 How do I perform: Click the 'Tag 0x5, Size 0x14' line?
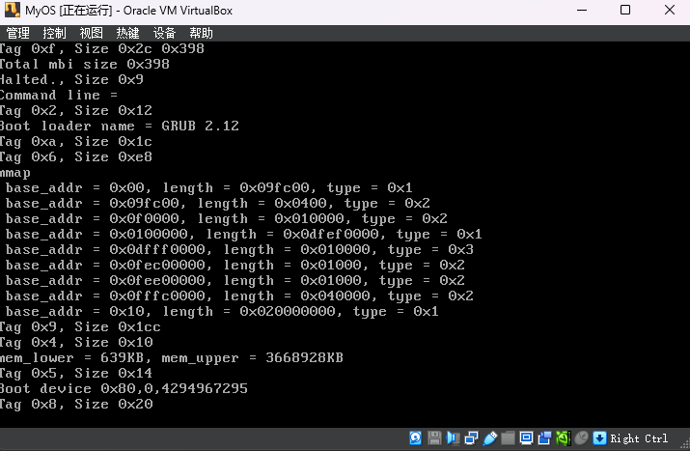[x=76, y=374]
